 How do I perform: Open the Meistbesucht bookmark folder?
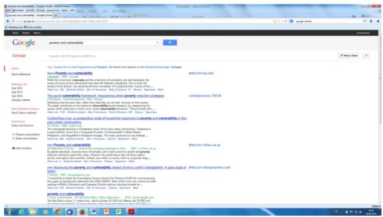14,27
